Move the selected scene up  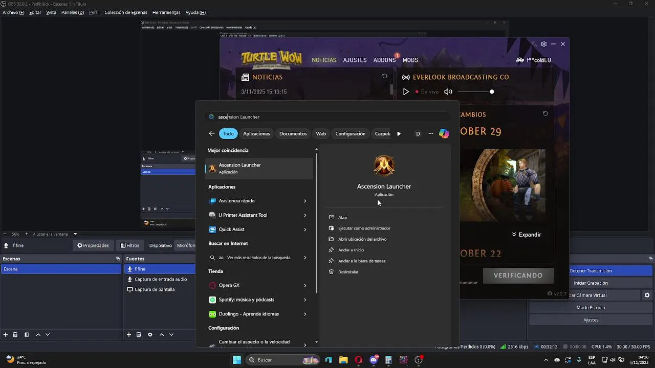point(38,335)
